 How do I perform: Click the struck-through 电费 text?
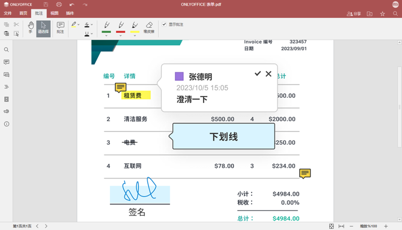[x=130, y=142]
